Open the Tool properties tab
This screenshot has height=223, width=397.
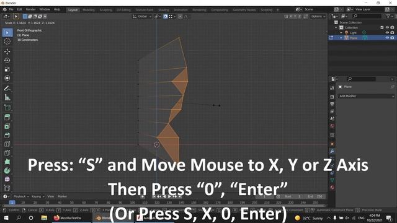(332, 88)
